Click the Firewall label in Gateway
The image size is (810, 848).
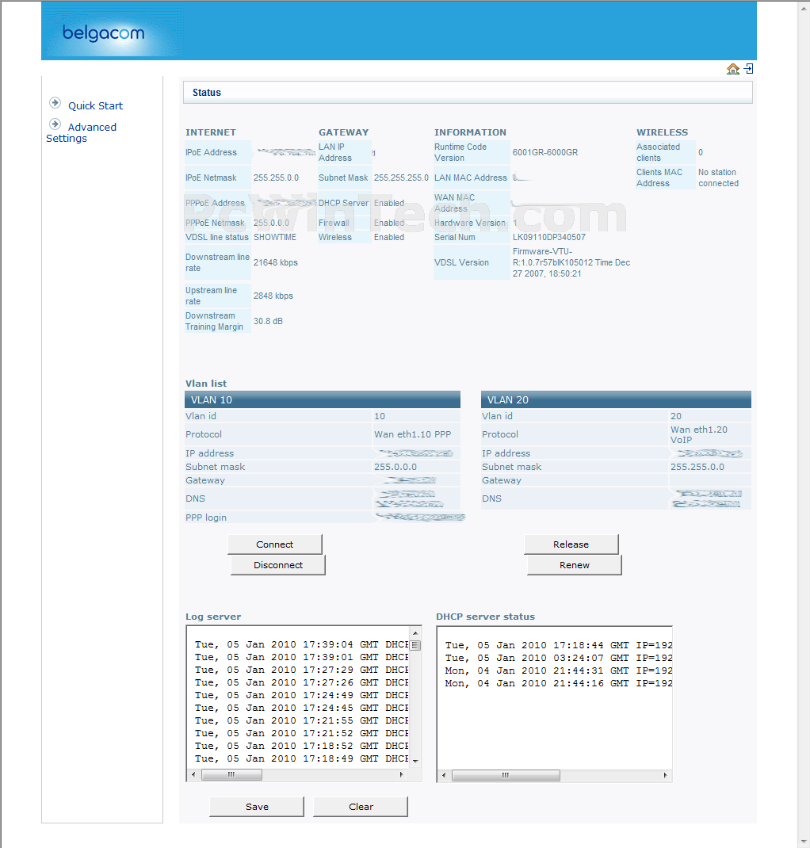tap(334, 223)
